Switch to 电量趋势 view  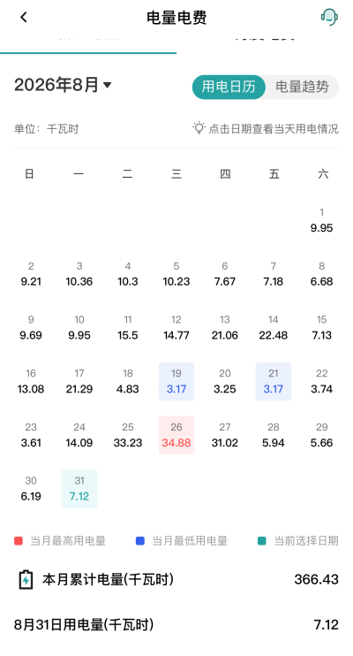(302, 87)
